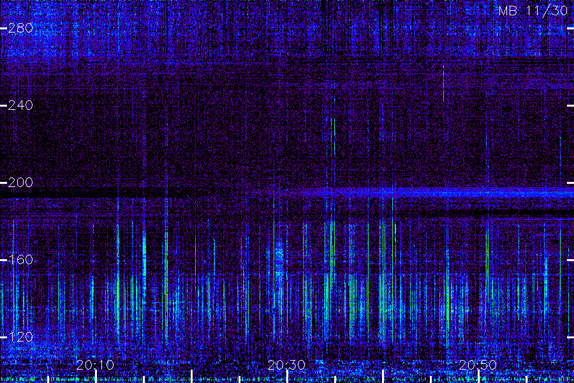
Task: Click the 240 frequency axis label
Action: [20, 105]
